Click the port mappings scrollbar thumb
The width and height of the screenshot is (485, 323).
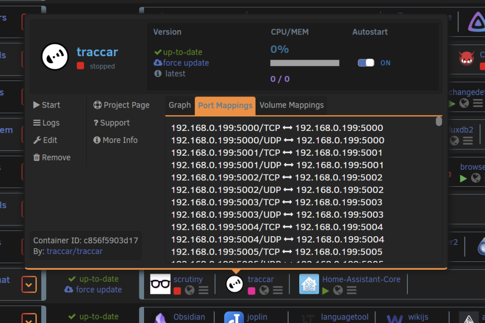pyautogui.click(x=438, y=121)
